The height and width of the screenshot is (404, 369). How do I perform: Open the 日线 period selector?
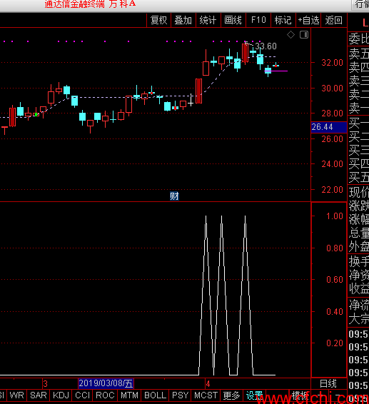coord(328,383)
